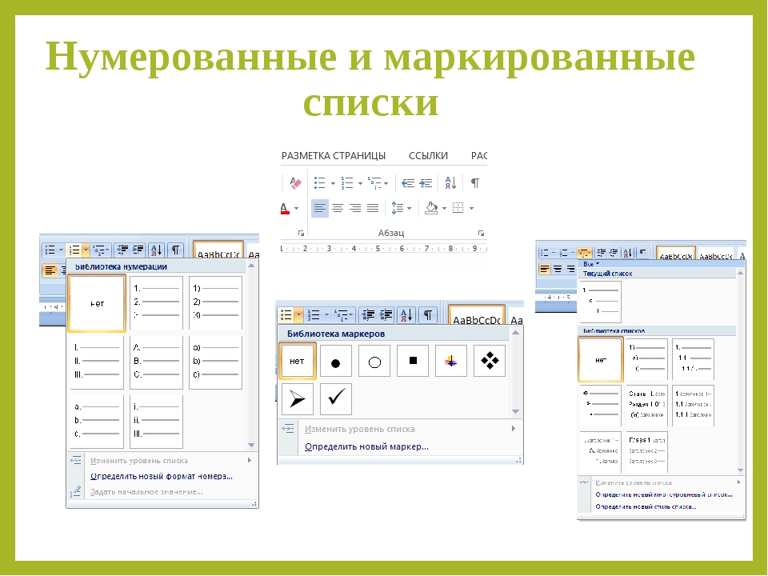Select the Текущий список thumbnail
This screenshot has height=576, width=768.
[x=600, y=302]
